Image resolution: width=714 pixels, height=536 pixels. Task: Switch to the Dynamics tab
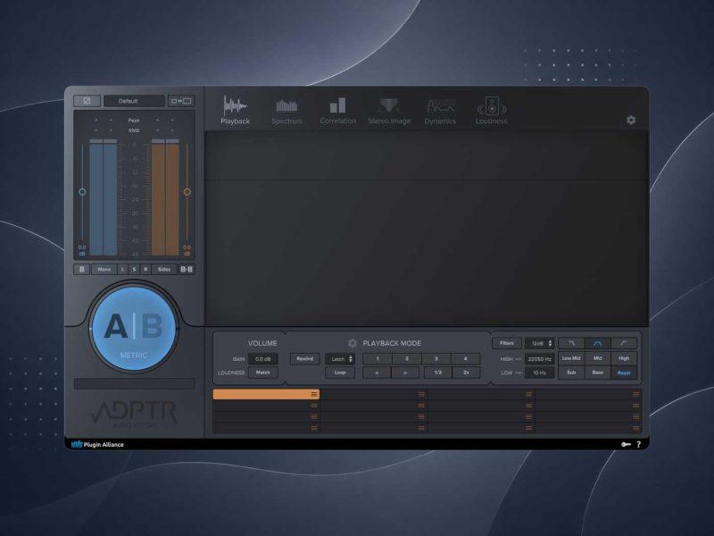point(440,112)
